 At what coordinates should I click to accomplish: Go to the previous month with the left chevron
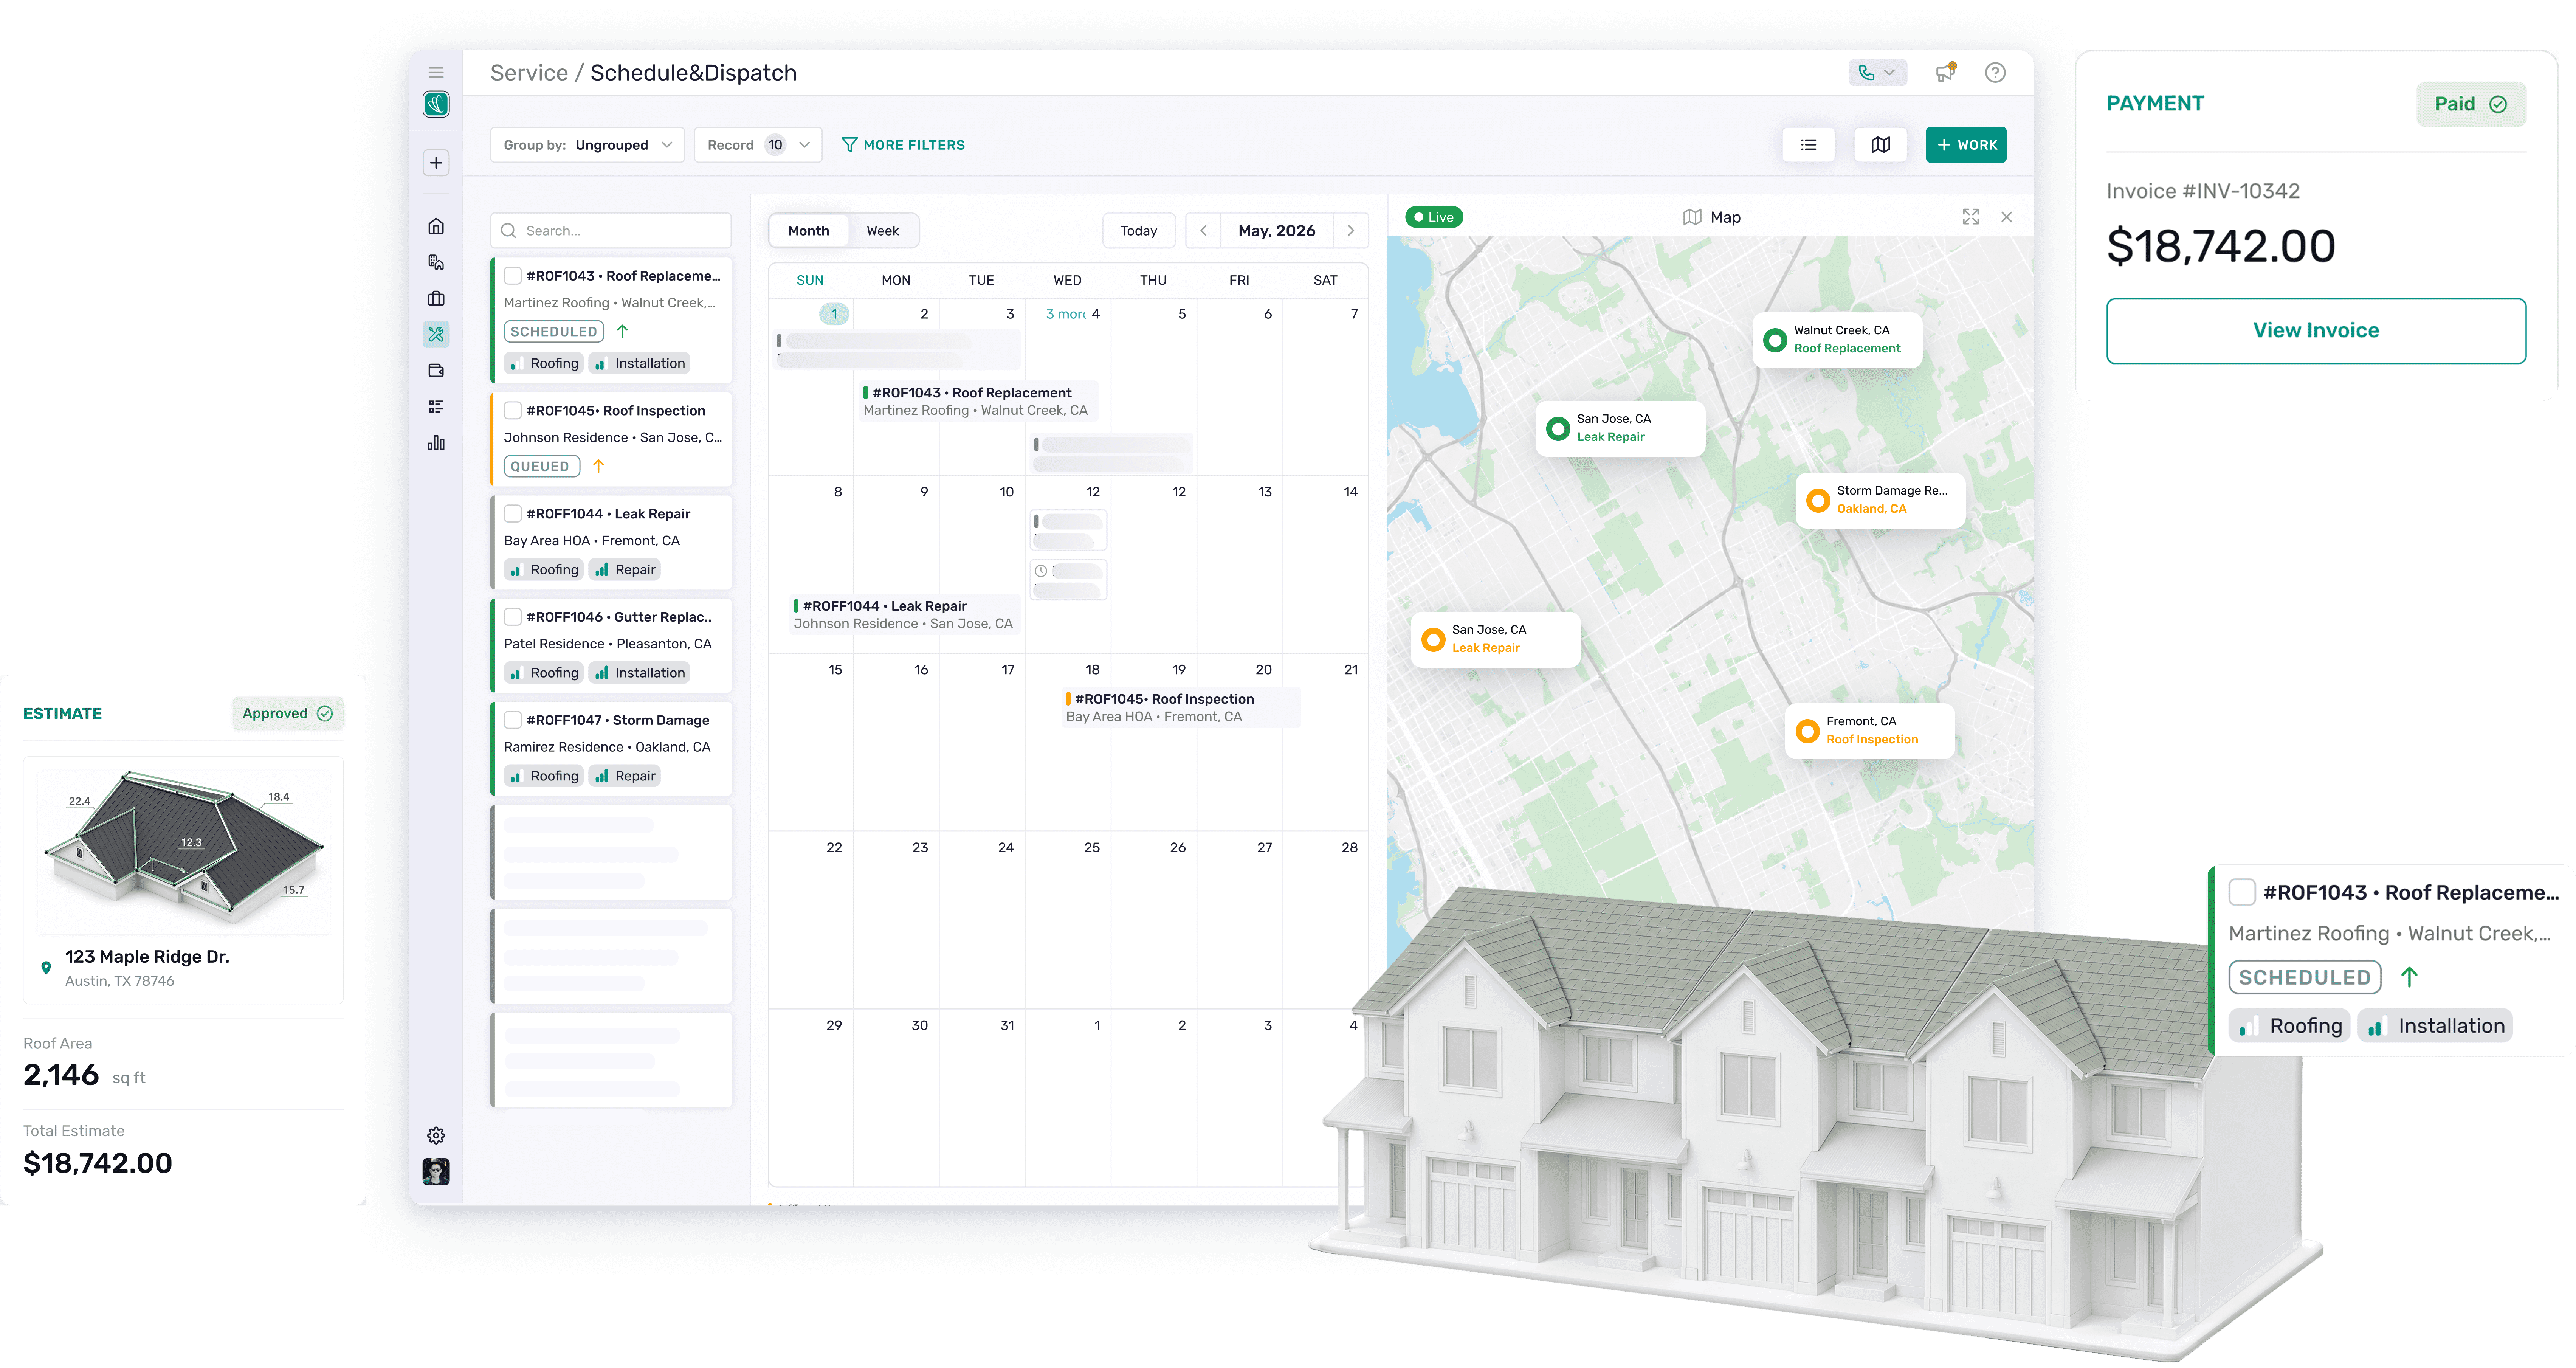(x=1203, y=231)
